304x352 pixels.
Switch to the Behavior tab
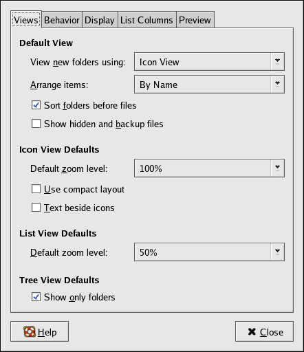(x=62, y=20)
